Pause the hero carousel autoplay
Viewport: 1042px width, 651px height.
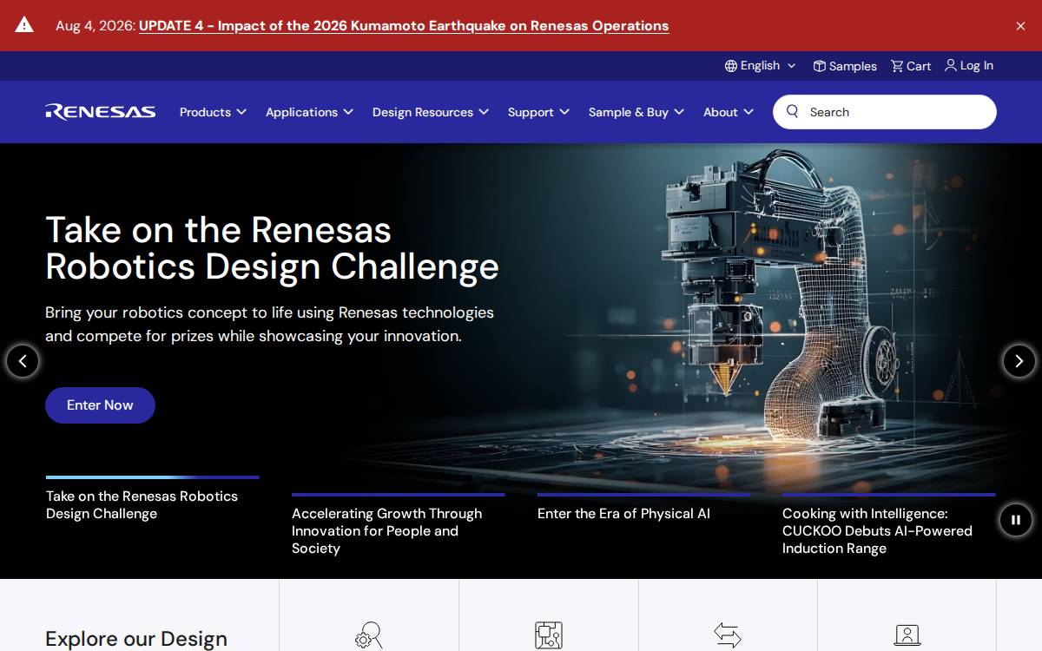(1016, 520)
